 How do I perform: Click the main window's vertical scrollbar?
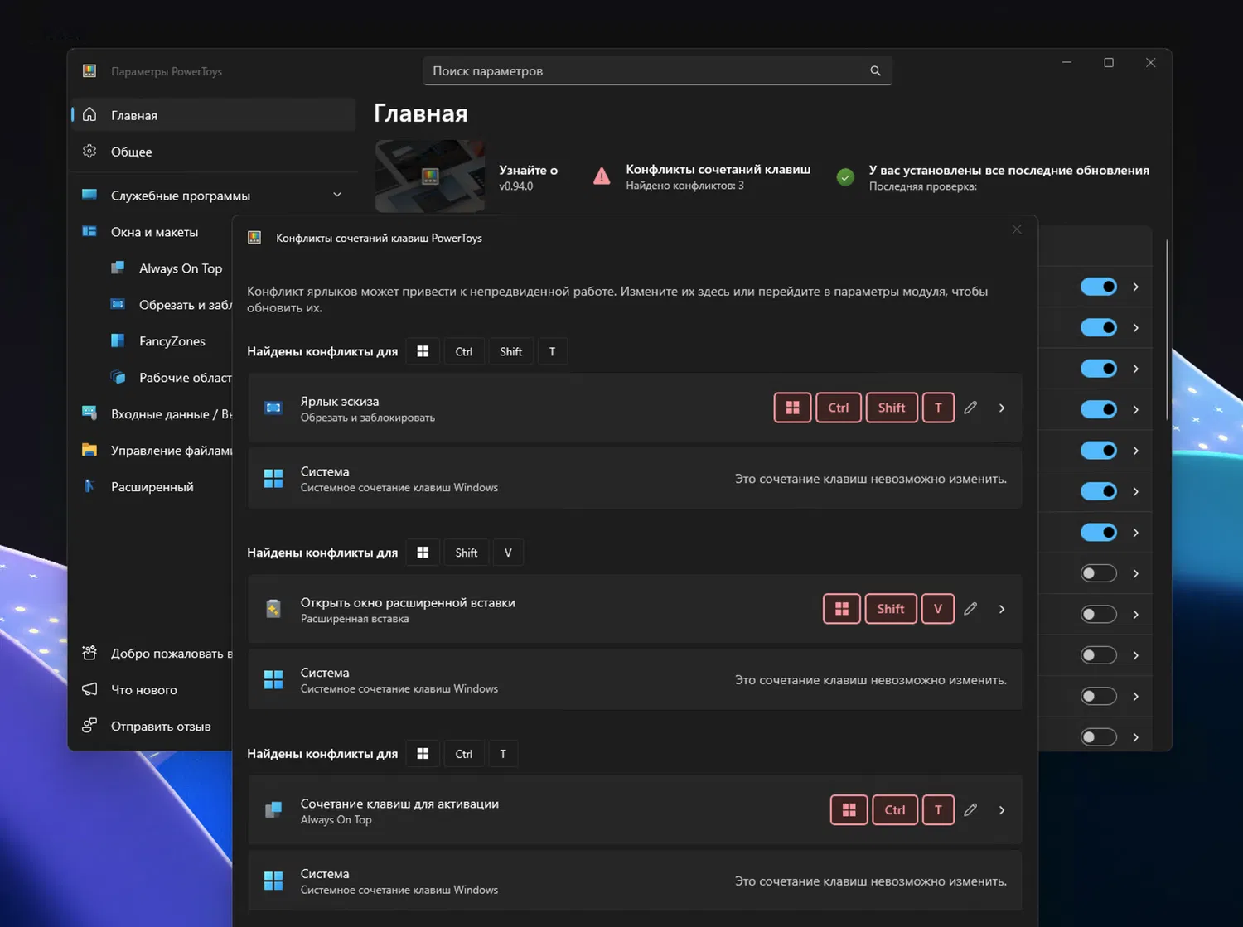point(1167,331)
